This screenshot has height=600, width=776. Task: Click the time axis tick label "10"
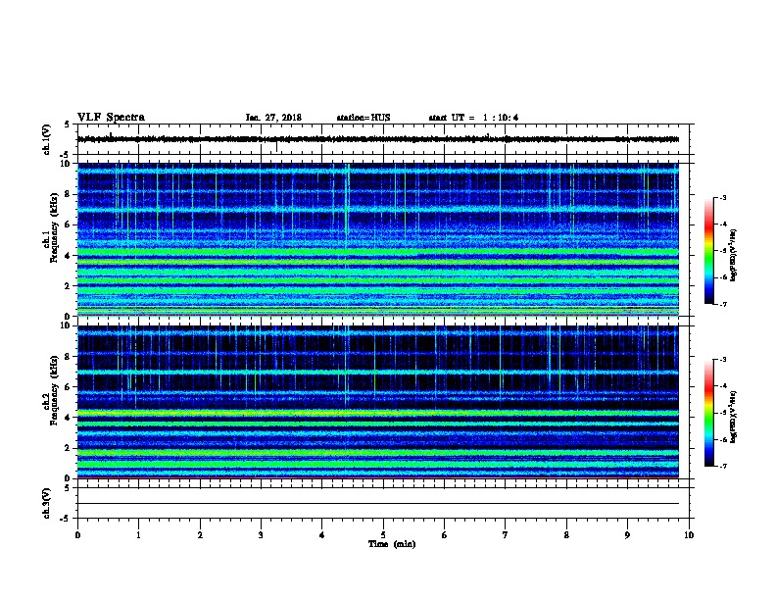(x=689, y=535)
